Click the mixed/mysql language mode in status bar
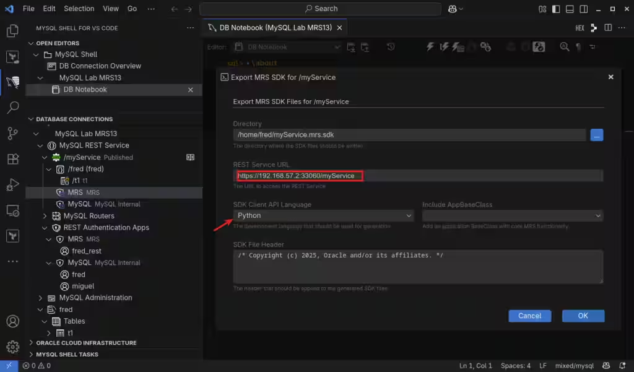Screen dimensions: 634x372 [x=574, y=366]
